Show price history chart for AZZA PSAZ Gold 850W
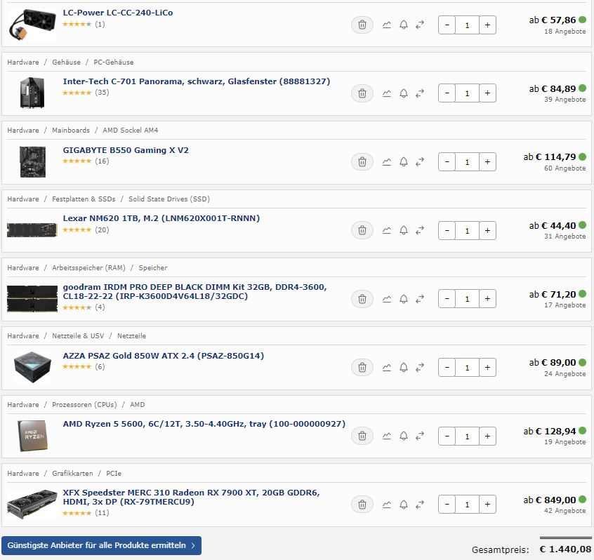The height and width of the screenshot is (560, 594). (386, 368)
